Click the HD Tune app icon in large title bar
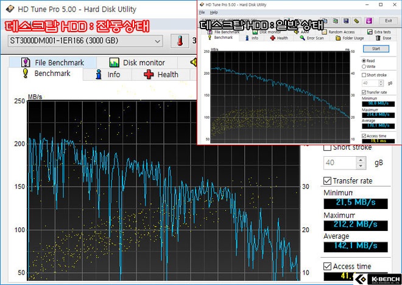Image resolution: width=402 pixels, height=285 pixels. (x=10, y=9)
